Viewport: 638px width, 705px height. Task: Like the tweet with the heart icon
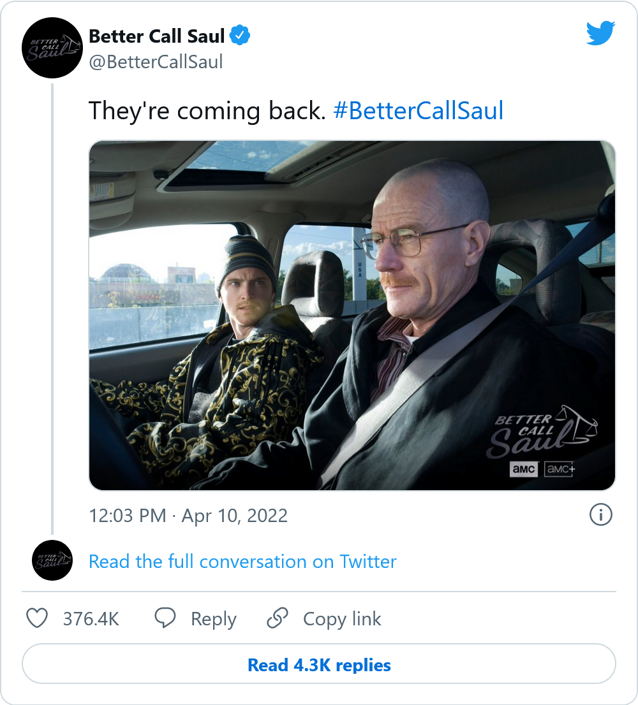click(37, 618)
